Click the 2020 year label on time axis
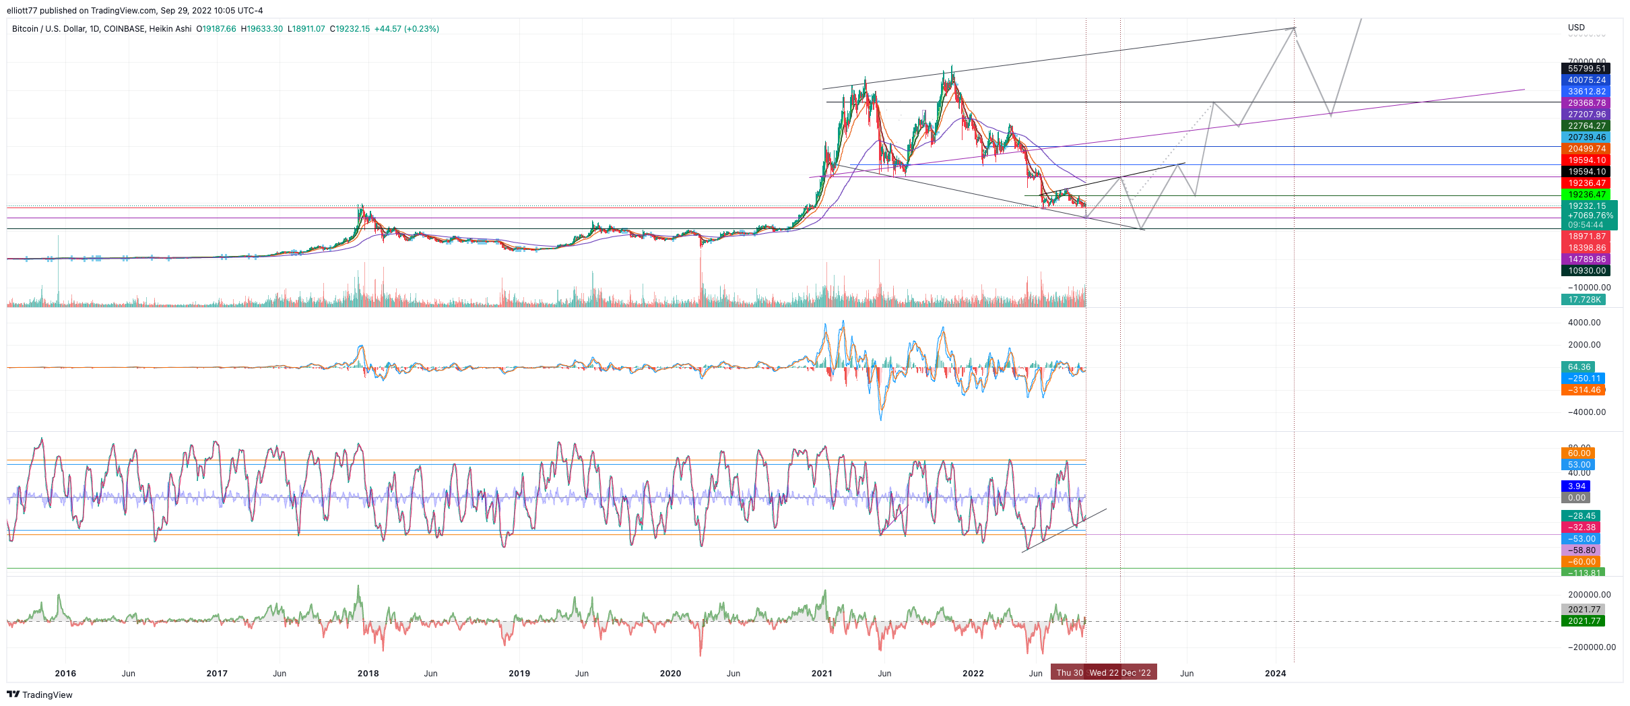1630x706 pixels. [671, 674]
